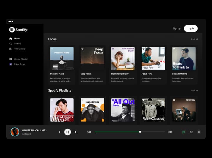Click the Spotify Playlists heading
Image resolution: width=212 pixels, height=158 pixels.
pyautogui.click(x=59, y=90)
